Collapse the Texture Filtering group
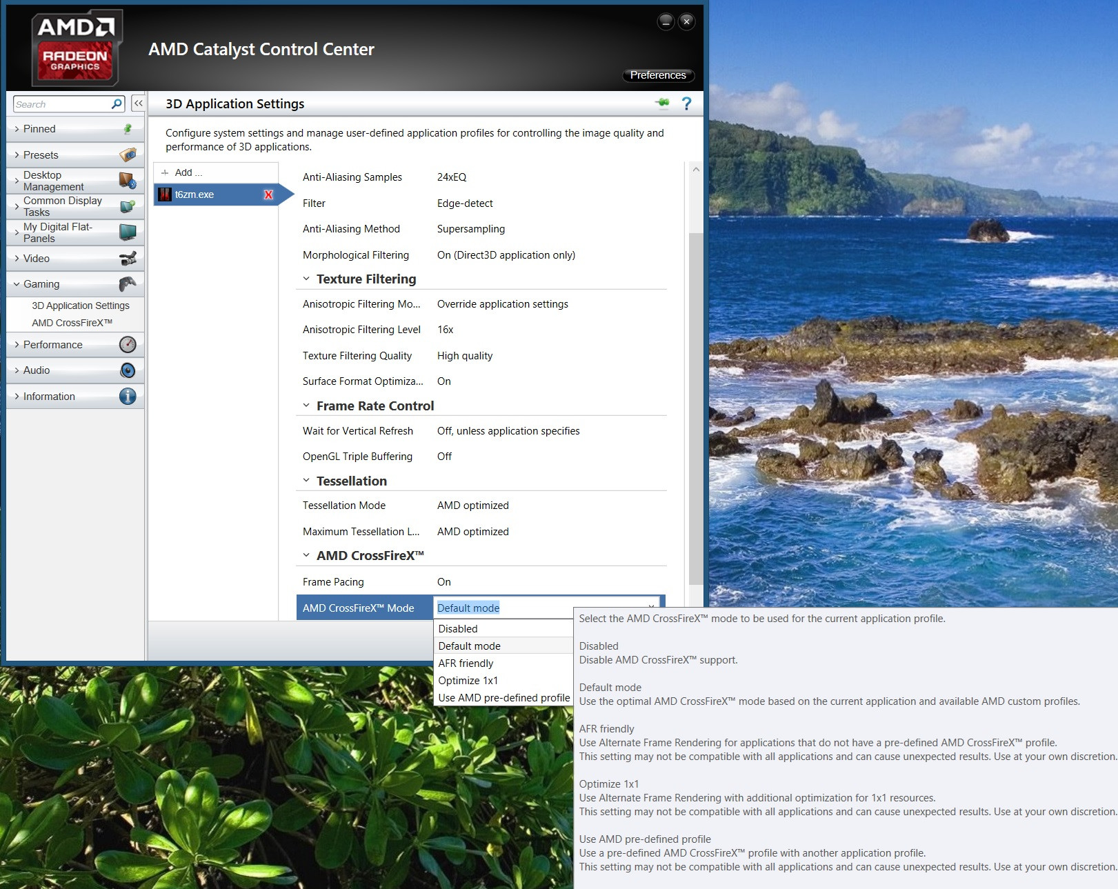This screenshot has width=1118, height=889. tap(306, 279)
